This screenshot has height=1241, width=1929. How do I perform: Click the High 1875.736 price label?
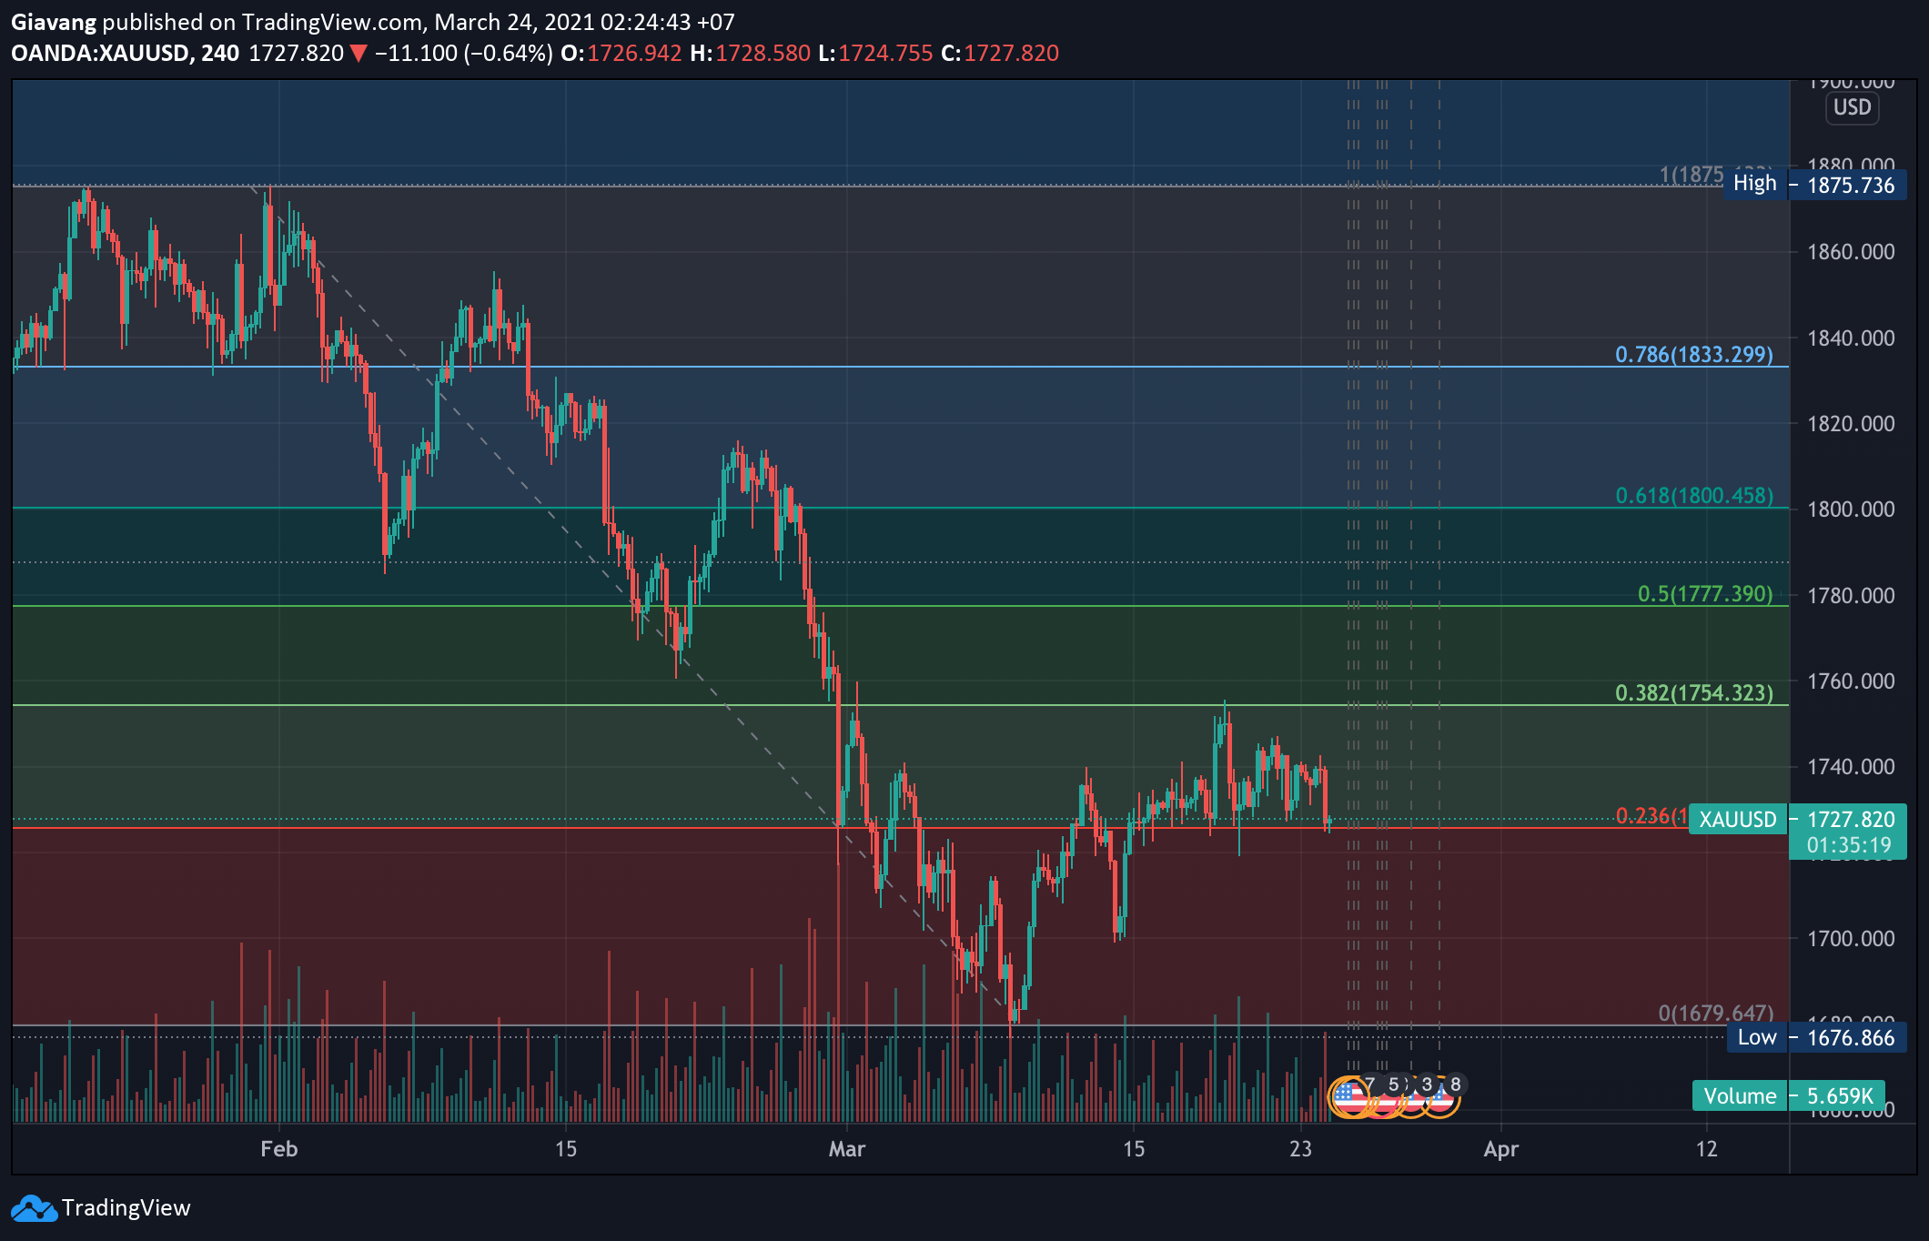click(x=1814, y=185)
